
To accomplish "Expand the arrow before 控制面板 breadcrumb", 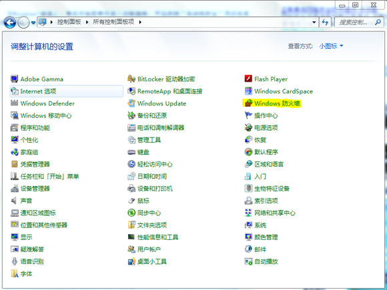I will pyautogui.click(x=51, y=22).
